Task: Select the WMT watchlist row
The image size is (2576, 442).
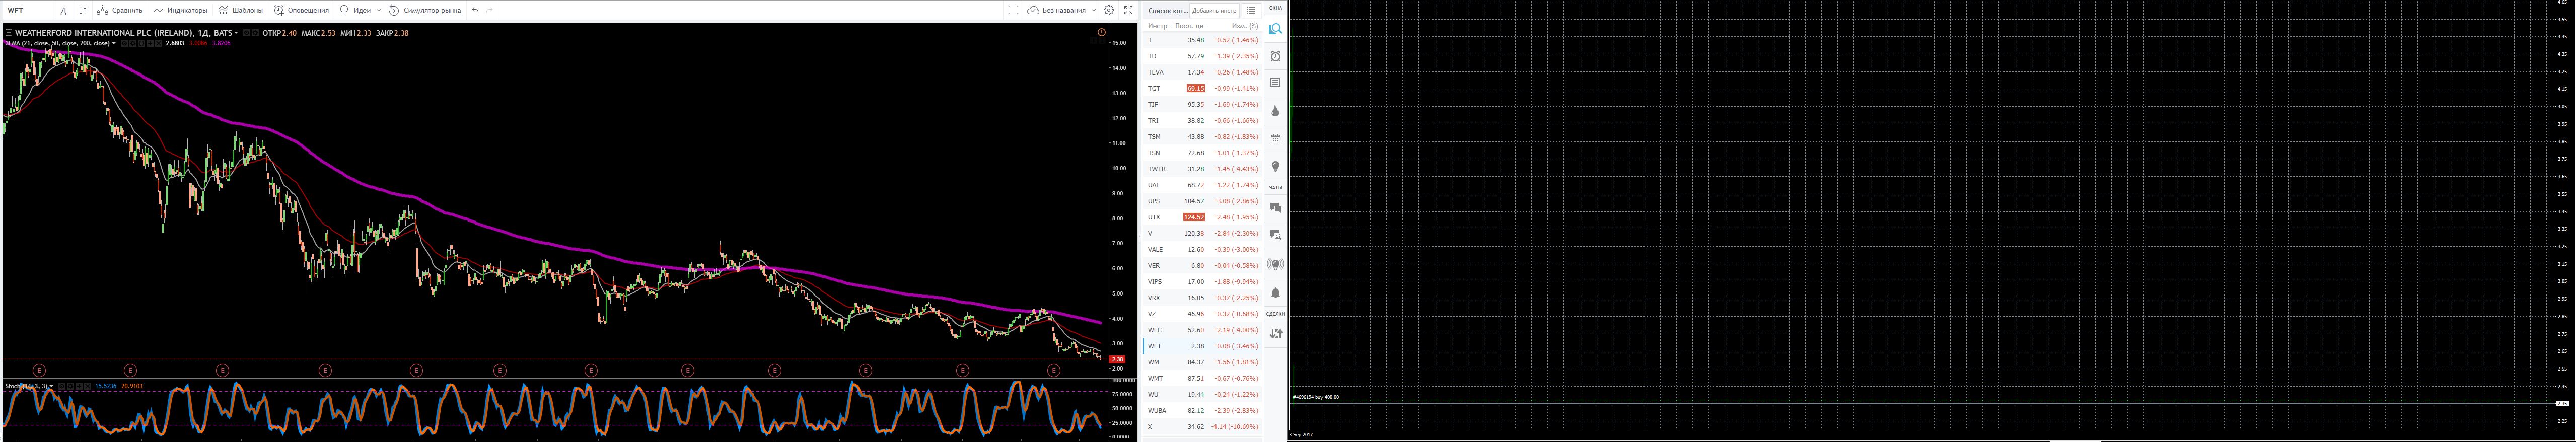Action: pyautogui.click(x=1203, y=378)
